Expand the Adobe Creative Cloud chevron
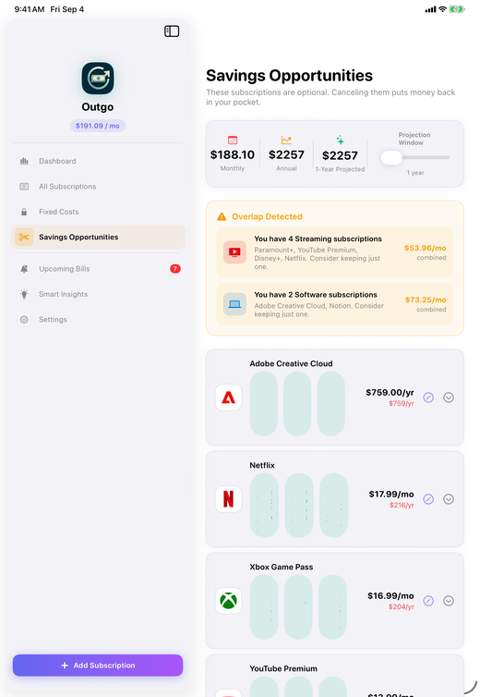The width and height of the screenshot is (480, 697). coord(449,397)
